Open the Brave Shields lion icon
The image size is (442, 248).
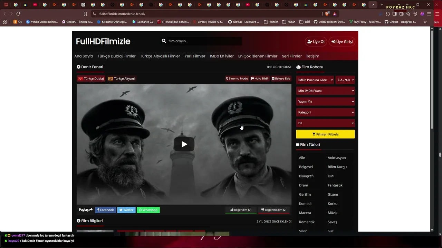[x=327, y=14]
